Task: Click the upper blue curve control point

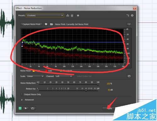Action: tap(22, 42)
